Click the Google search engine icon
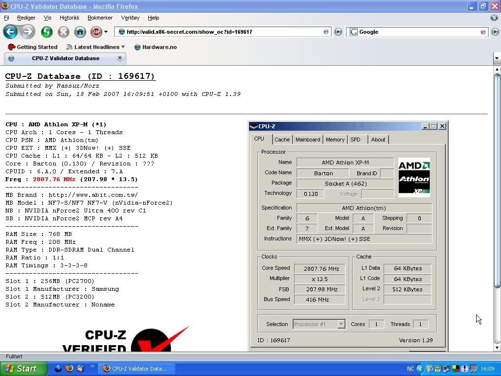501x376 pixels. pyautogui.click(x=353, y=32)
